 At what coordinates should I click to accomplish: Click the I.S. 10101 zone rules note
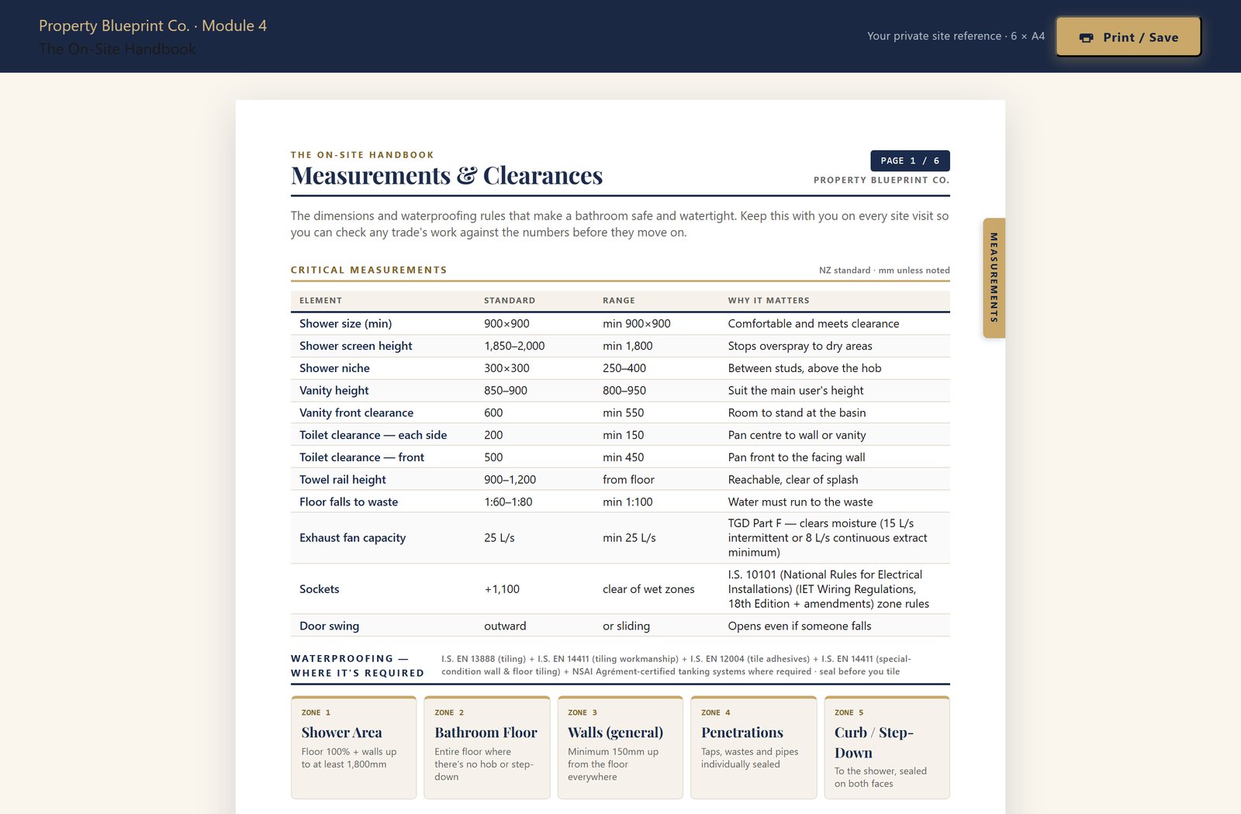tap(828, 589)
